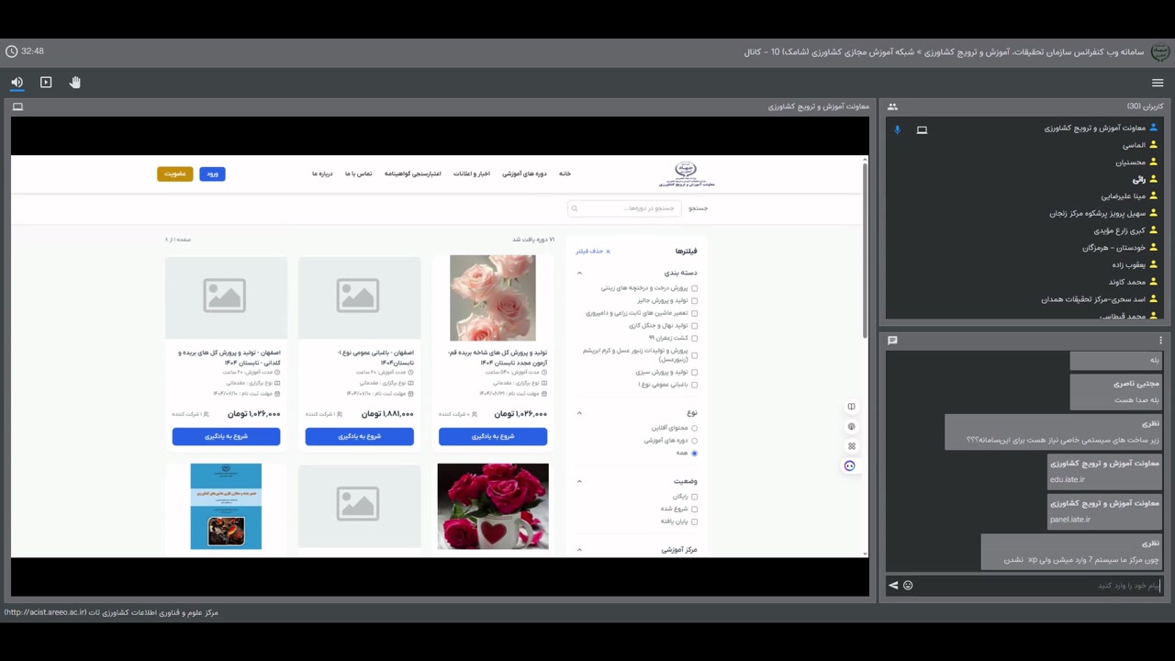Select user سهیل پرویز پرشکوه مرکز زنجان
This screenshot has width=1175, height=661.
point(1098,214)
